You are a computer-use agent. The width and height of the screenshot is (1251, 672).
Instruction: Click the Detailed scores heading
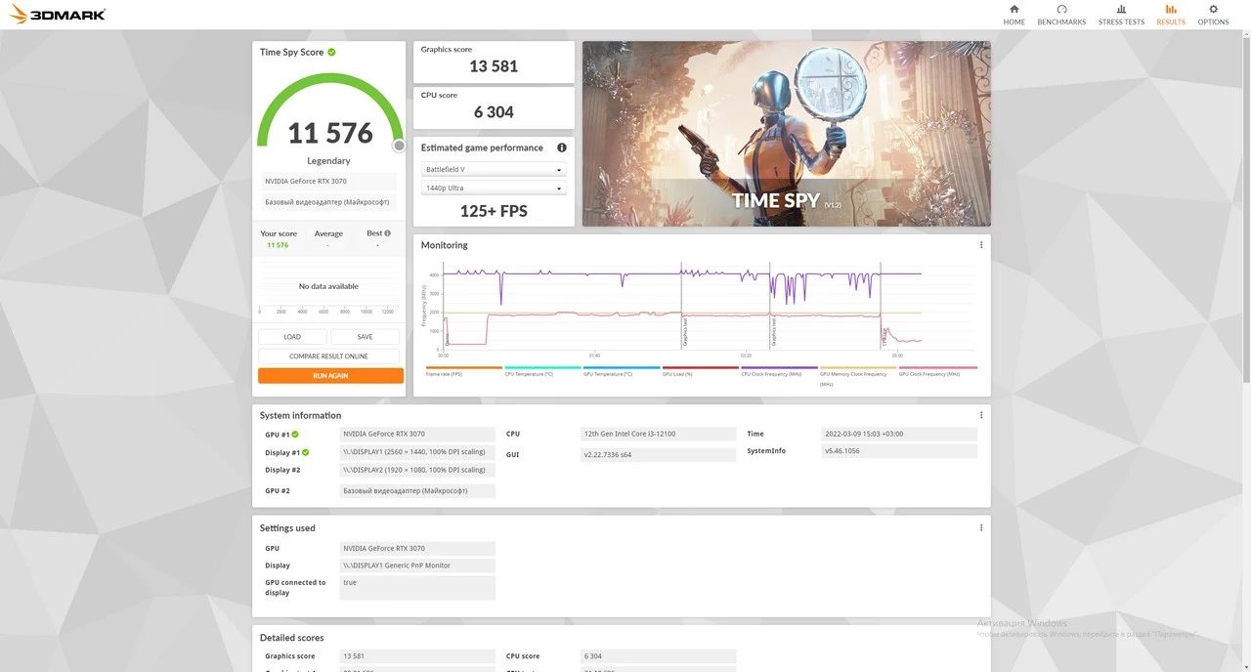[x=291, y=638]
